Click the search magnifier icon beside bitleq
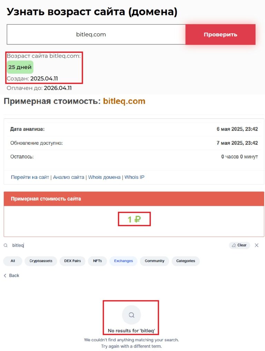Screen dimensions: 265x351 pos(6,245)
